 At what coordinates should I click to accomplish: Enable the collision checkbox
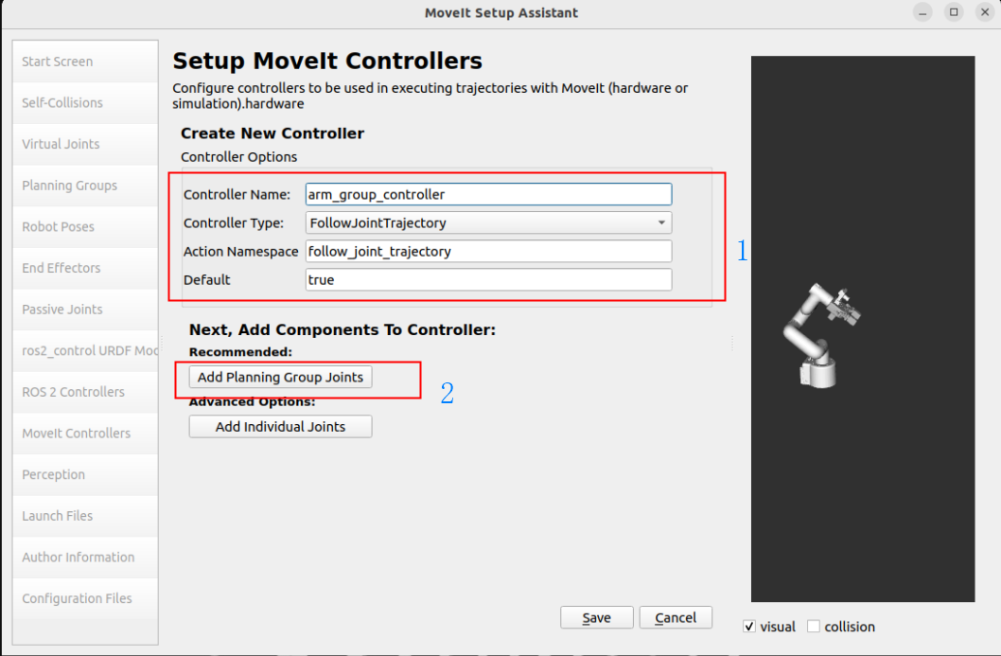click(814, 627)
